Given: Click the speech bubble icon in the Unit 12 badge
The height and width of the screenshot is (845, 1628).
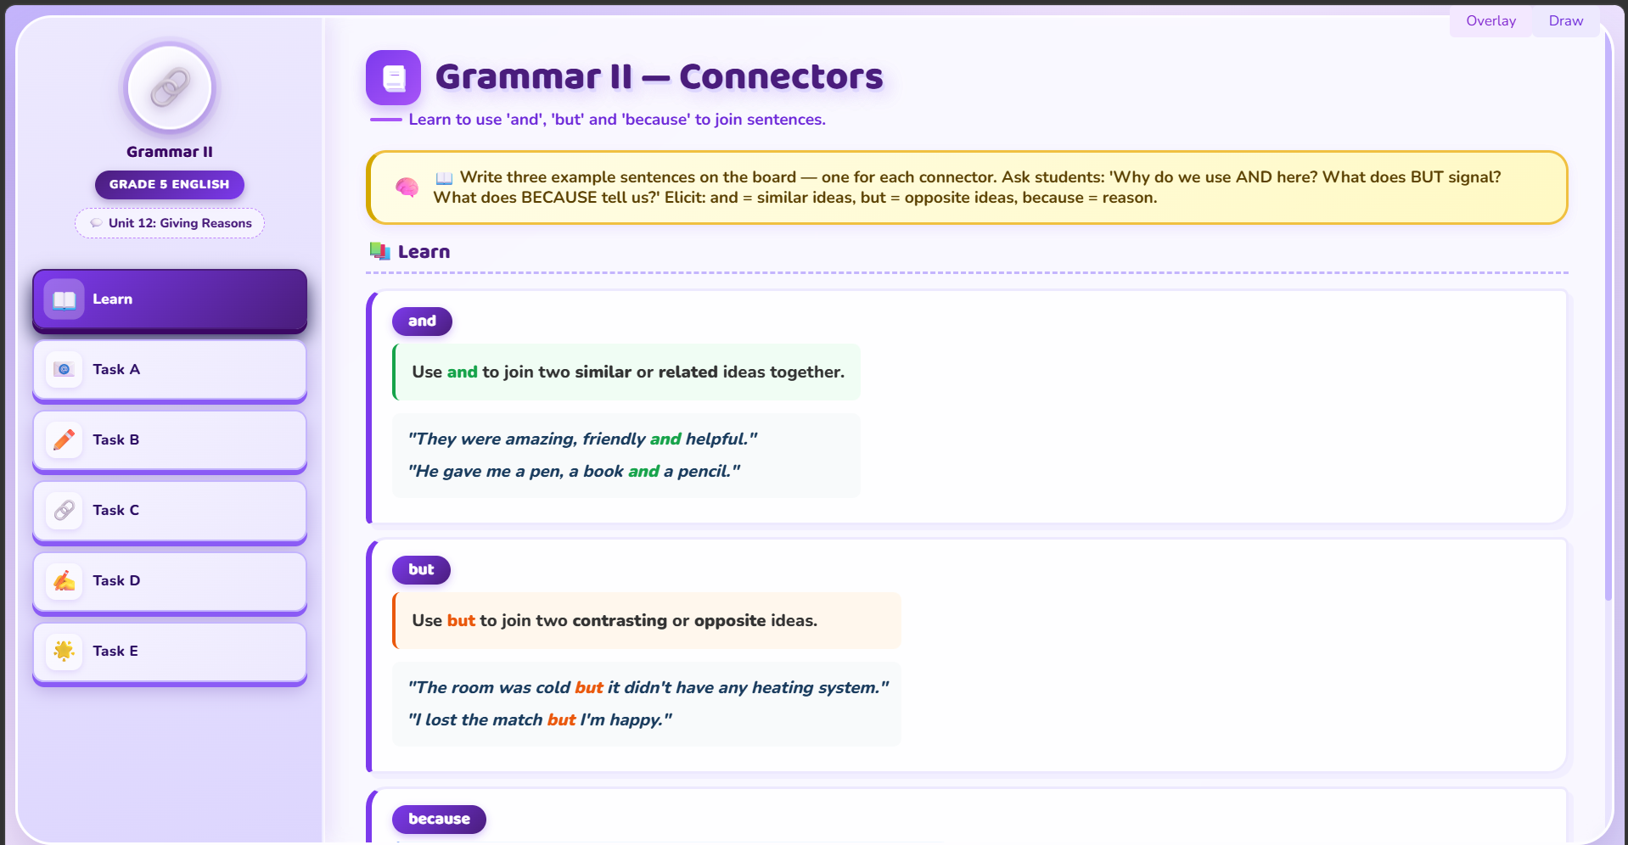Looking at the screenshot, I should 97,223.
